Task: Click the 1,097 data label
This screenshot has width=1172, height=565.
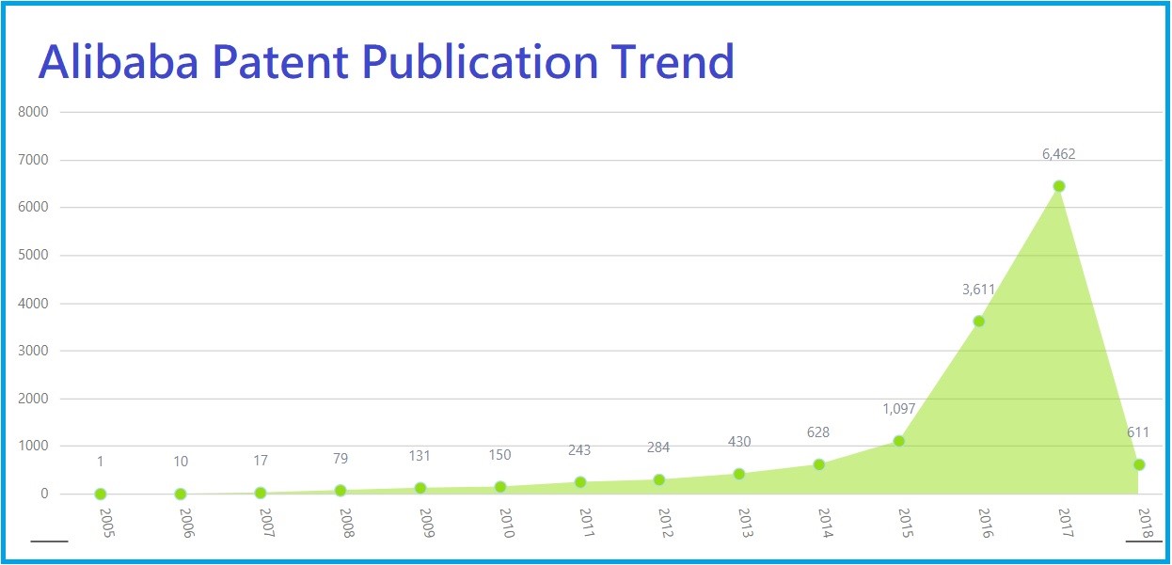Action: tap(898, 409)
